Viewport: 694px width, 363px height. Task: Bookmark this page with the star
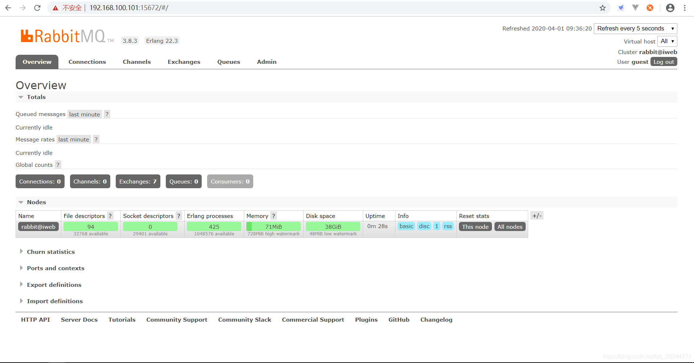click(603, 8)
